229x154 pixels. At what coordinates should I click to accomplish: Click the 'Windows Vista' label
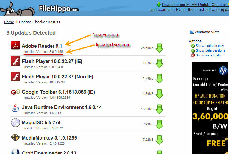[x=207, y=32]
